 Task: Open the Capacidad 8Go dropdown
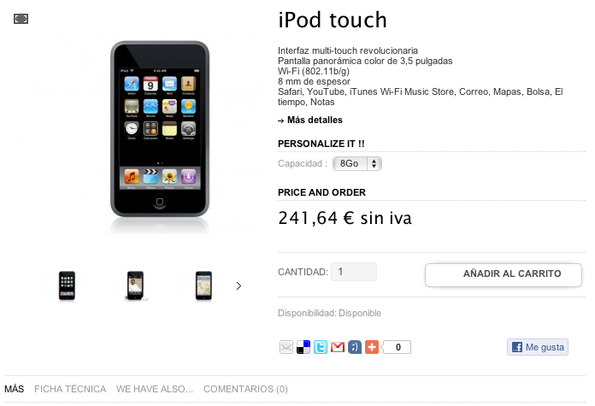coord(357,163)
